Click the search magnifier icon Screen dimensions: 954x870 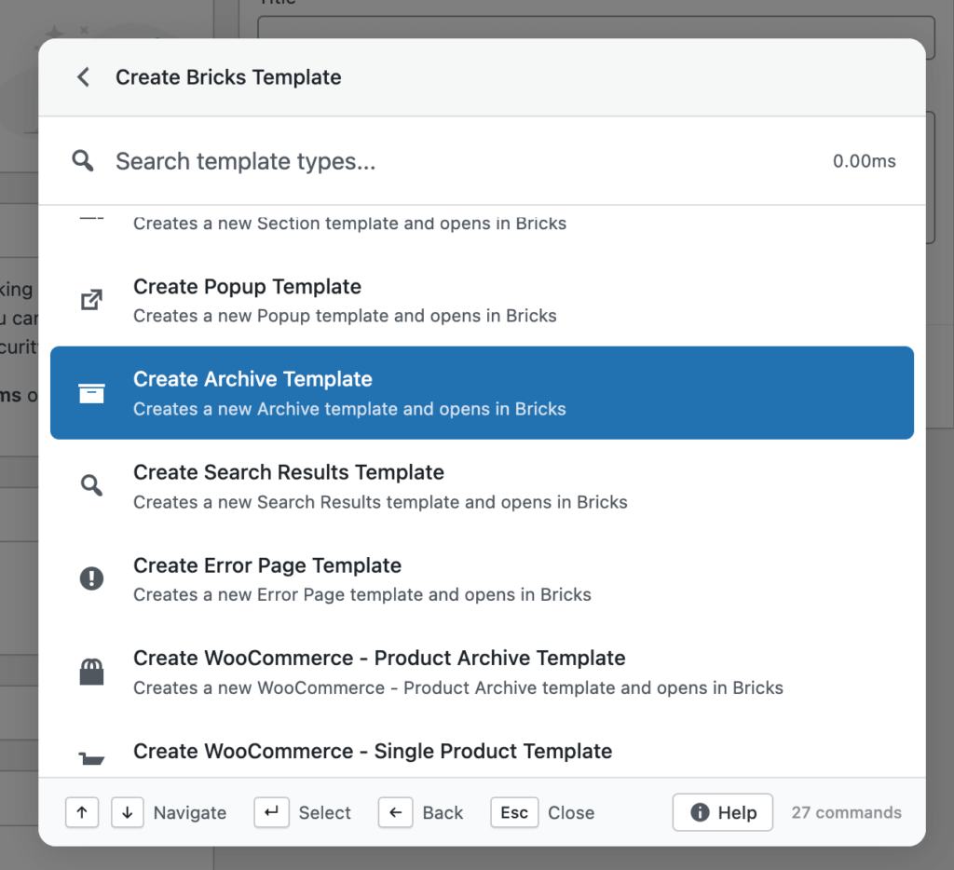tap(82, 160)
